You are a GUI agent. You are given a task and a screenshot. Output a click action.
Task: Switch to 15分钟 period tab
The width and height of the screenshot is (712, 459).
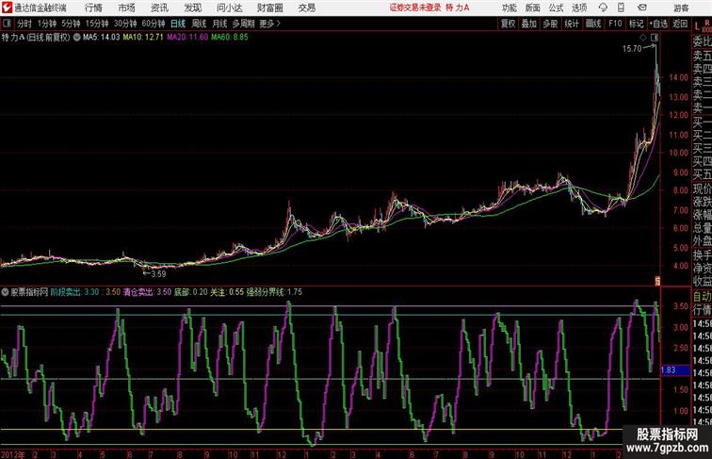[97, 24]
